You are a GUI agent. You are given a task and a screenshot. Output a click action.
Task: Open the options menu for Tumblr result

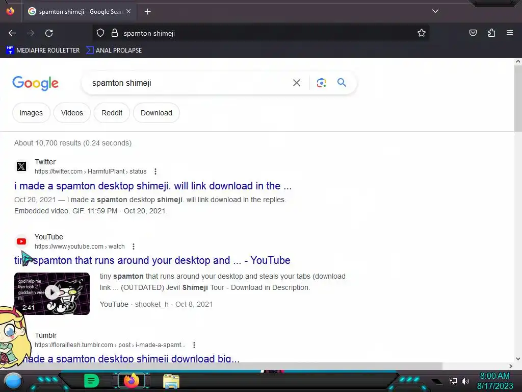tap(194, 345)
